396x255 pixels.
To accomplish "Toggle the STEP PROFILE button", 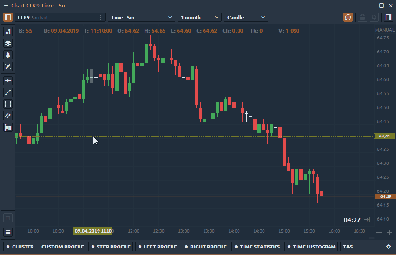I will 111,247.
